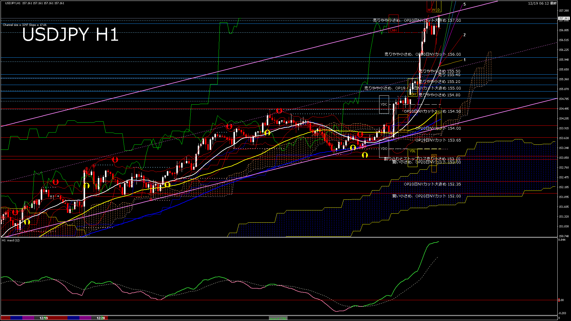Select the YDC level box
Screen dimensions: 571x321
click(x=384, y=104)
